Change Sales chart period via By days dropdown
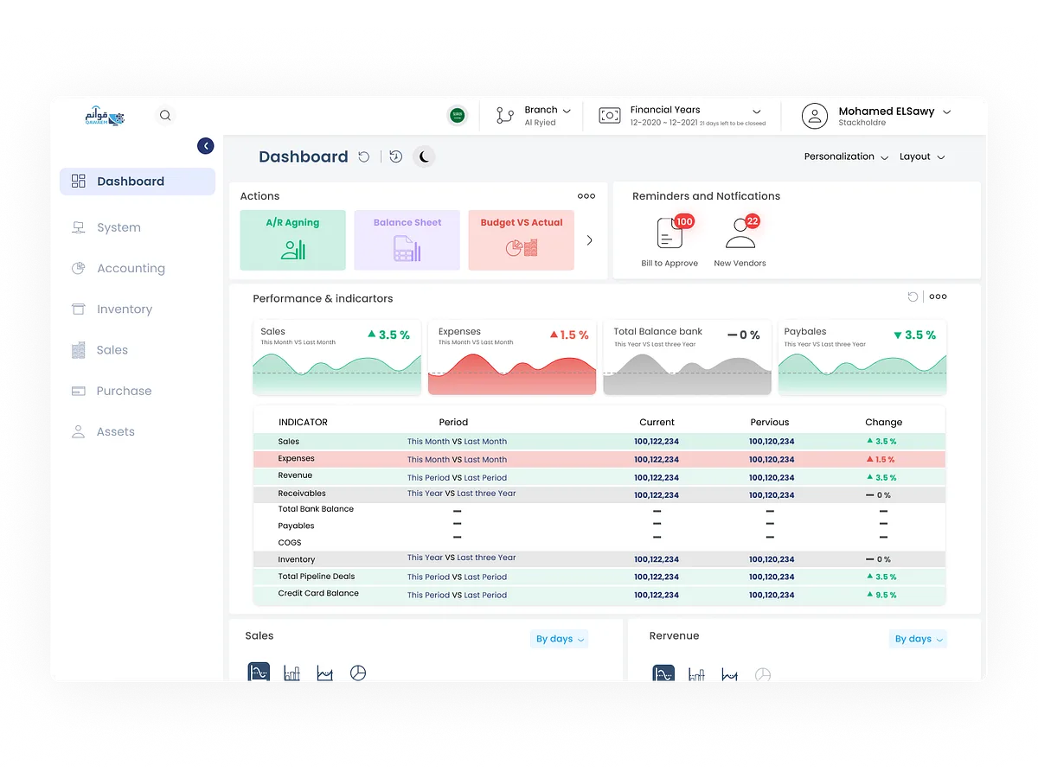This screenshot has width=1038, height=778. click(559, 639)
